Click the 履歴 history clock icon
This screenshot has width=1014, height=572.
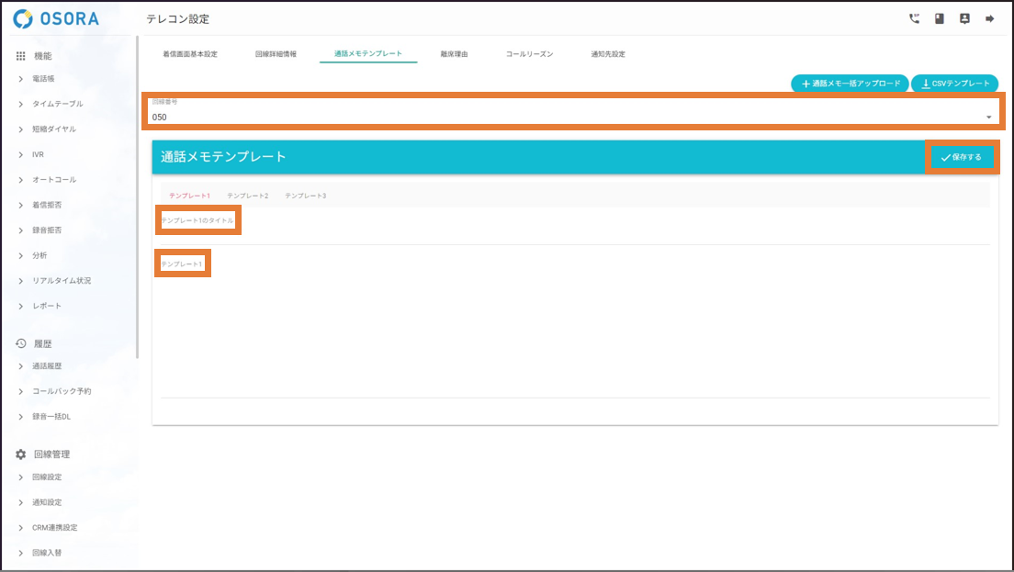click(x=20, y=343)
